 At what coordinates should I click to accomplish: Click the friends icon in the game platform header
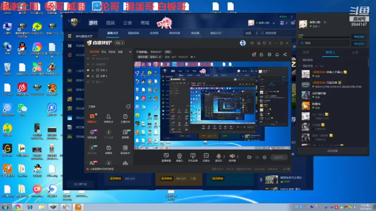(x=282, y=23)
